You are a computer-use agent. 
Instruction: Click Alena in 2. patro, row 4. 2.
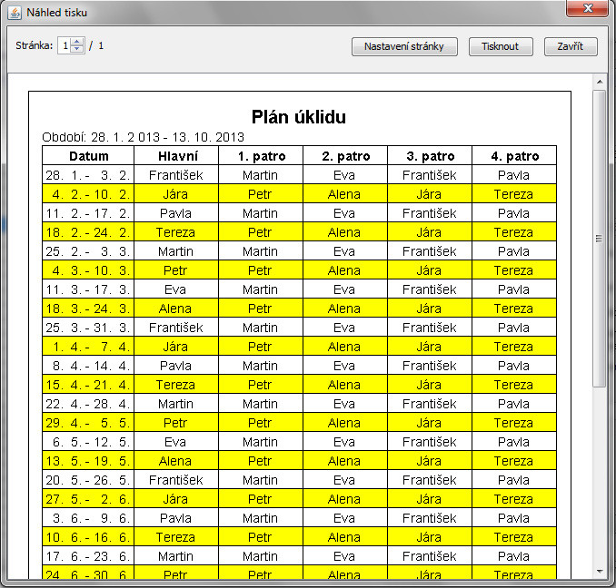[x=344, y=194]
